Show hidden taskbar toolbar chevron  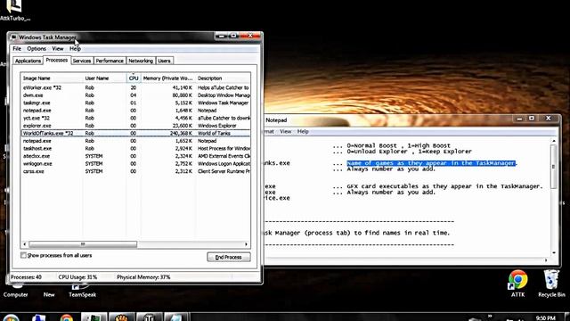[x=490, y=317]
